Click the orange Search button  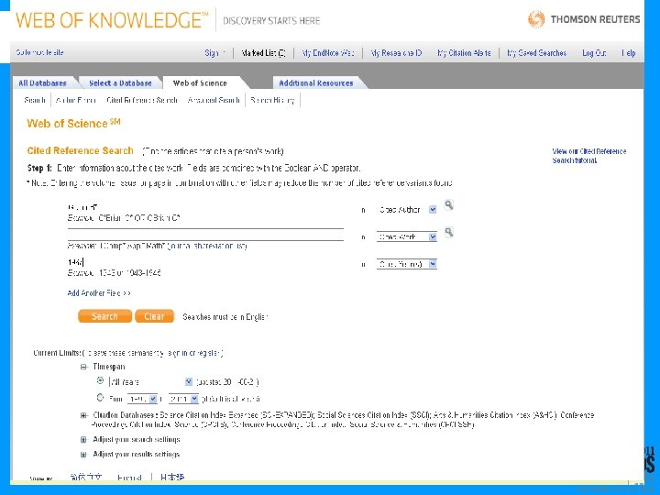[x=104, y=316]
